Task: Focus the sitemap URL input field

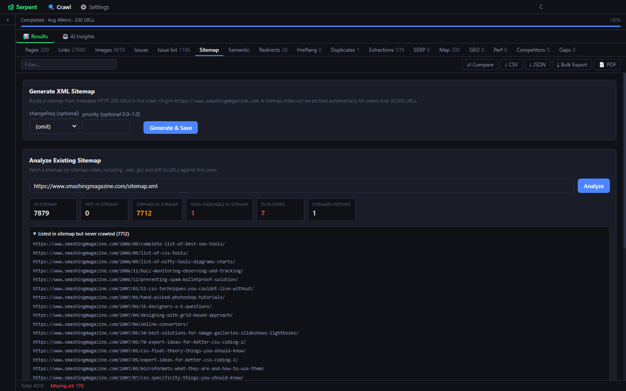Action: [x=302, y=186]
